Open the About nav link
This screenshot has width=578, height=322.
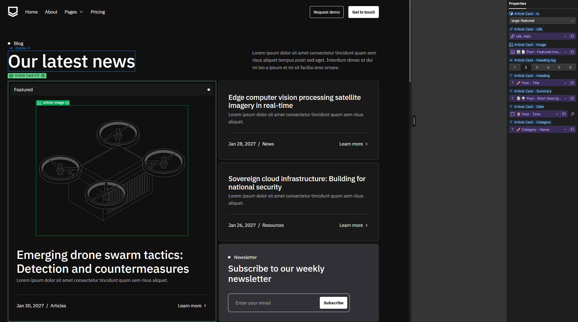(x=51, y=12)
